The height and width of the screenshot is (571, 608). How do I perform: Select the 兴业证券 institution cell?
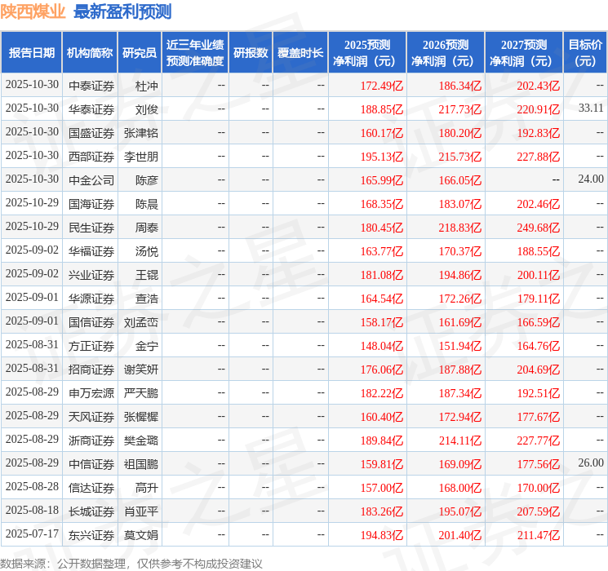click(91, 275)
